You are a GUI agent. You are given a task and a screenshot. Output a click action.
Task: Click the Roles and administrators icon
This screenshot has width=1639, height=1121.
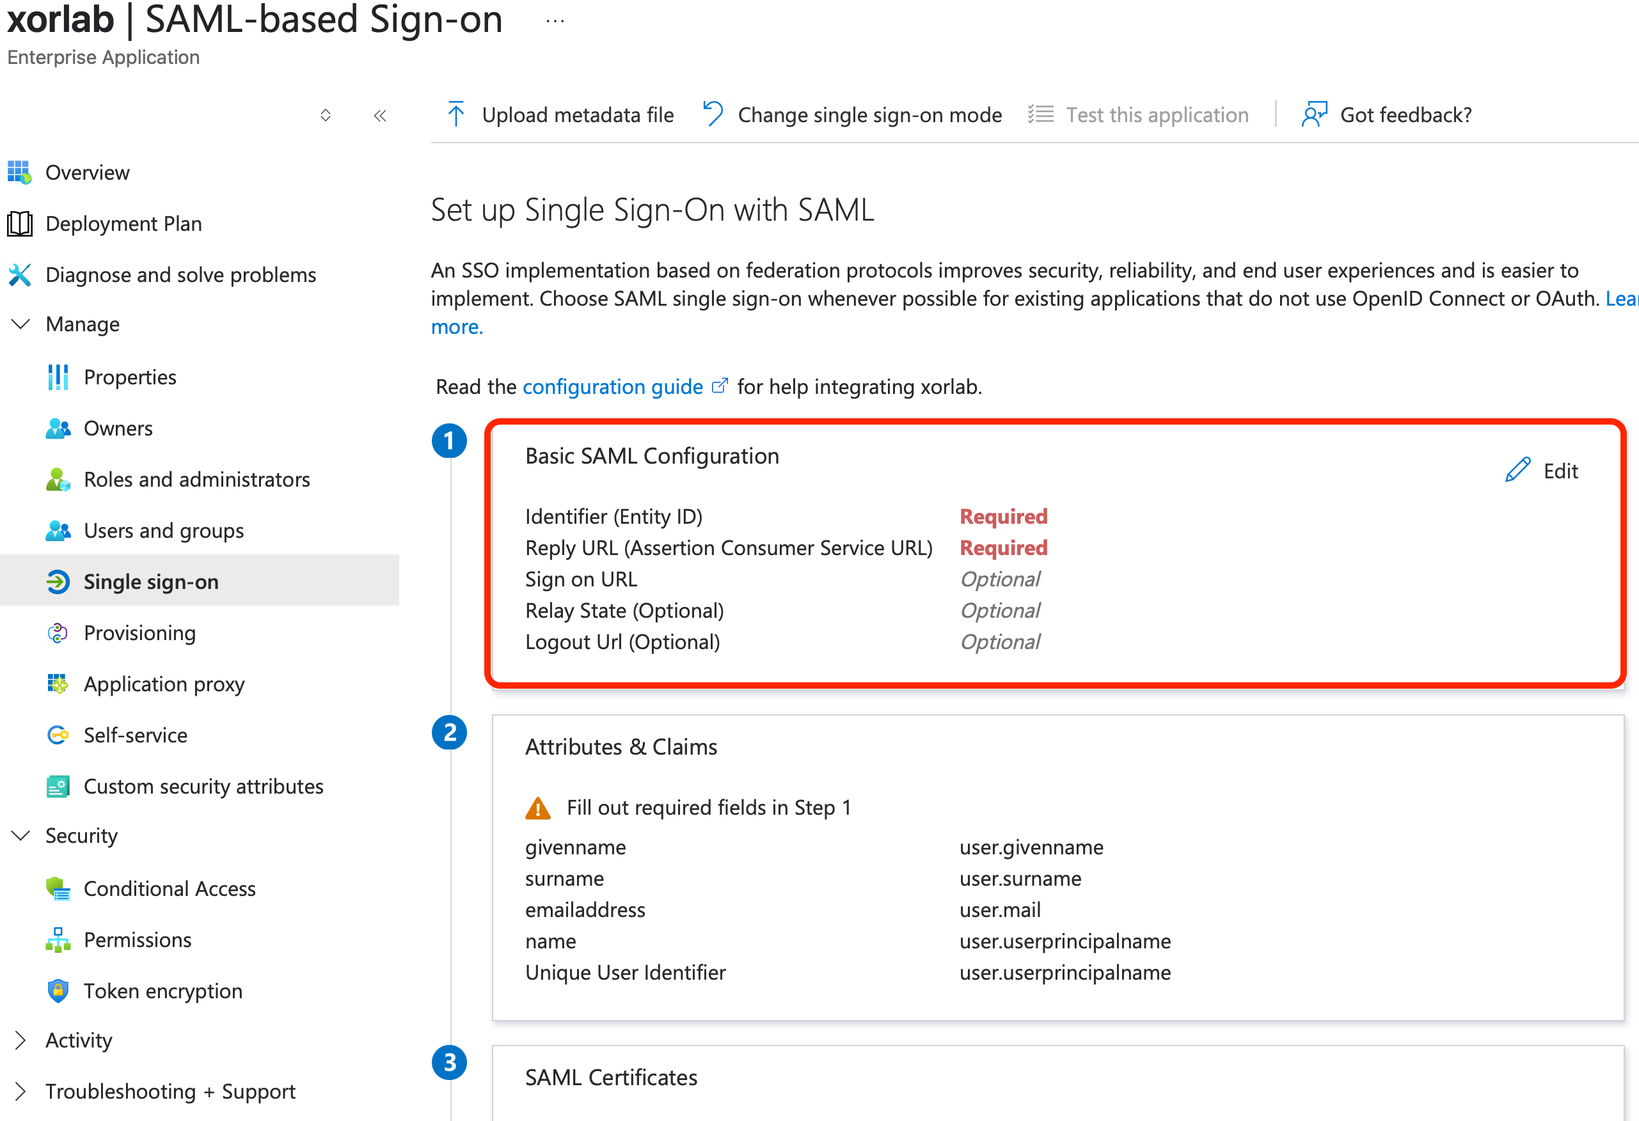(x=58, y=480)
